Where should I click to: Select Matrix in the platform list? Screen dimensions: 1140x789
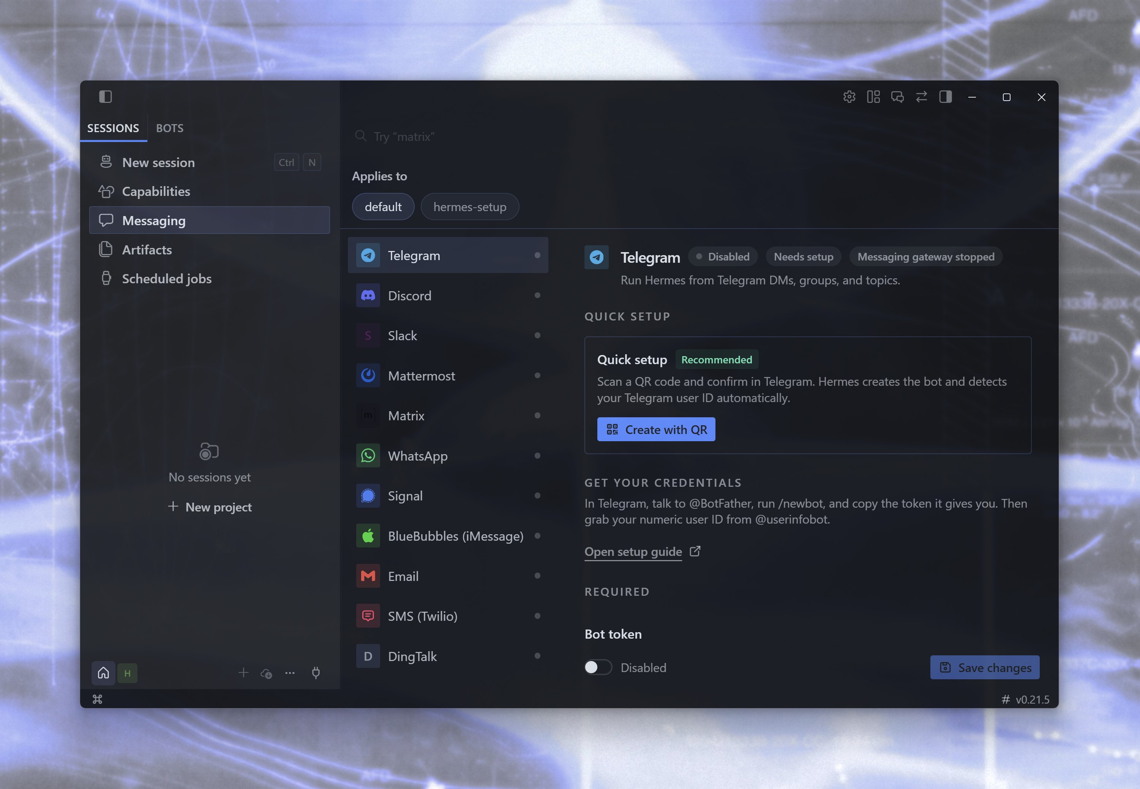click(x=448, y=416)
